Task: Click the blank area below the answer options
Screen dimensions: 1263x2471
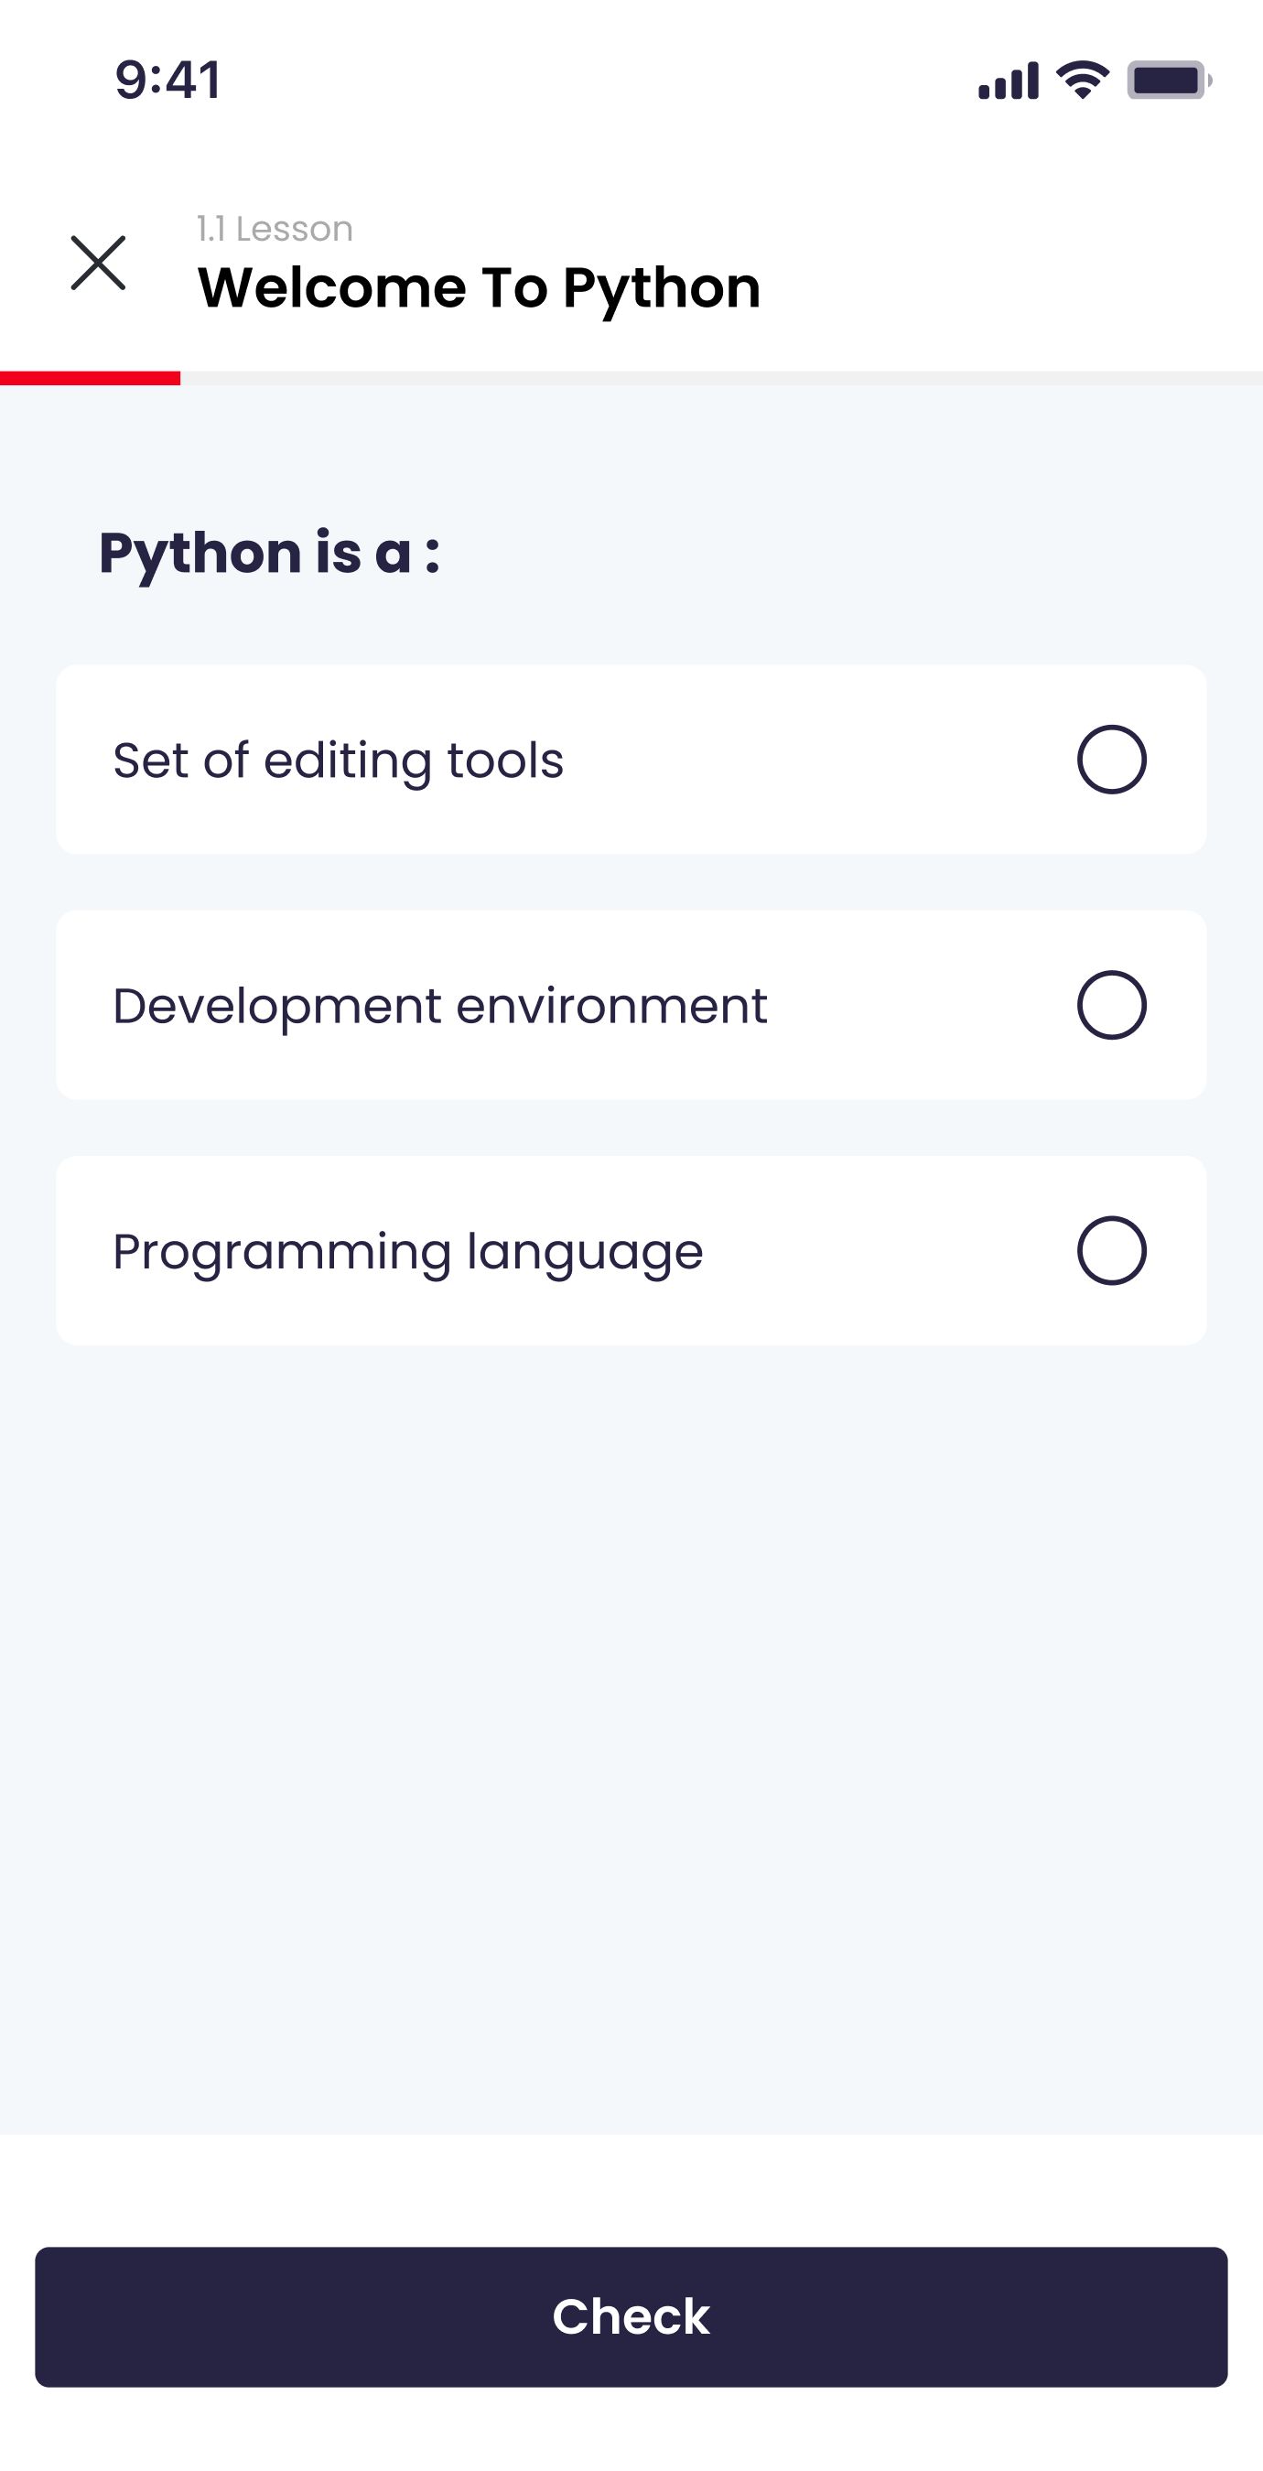Action: (631, 1727)
